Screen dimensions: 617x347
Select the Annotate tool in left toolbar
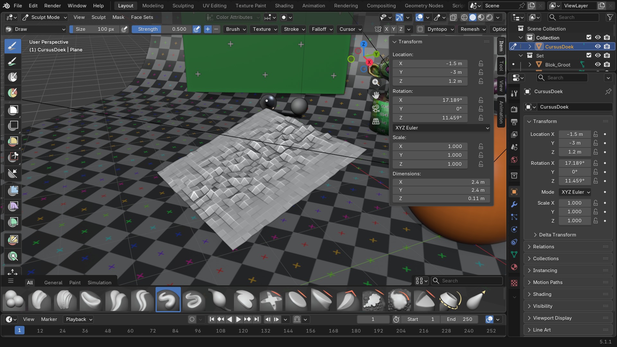[13, 240]
